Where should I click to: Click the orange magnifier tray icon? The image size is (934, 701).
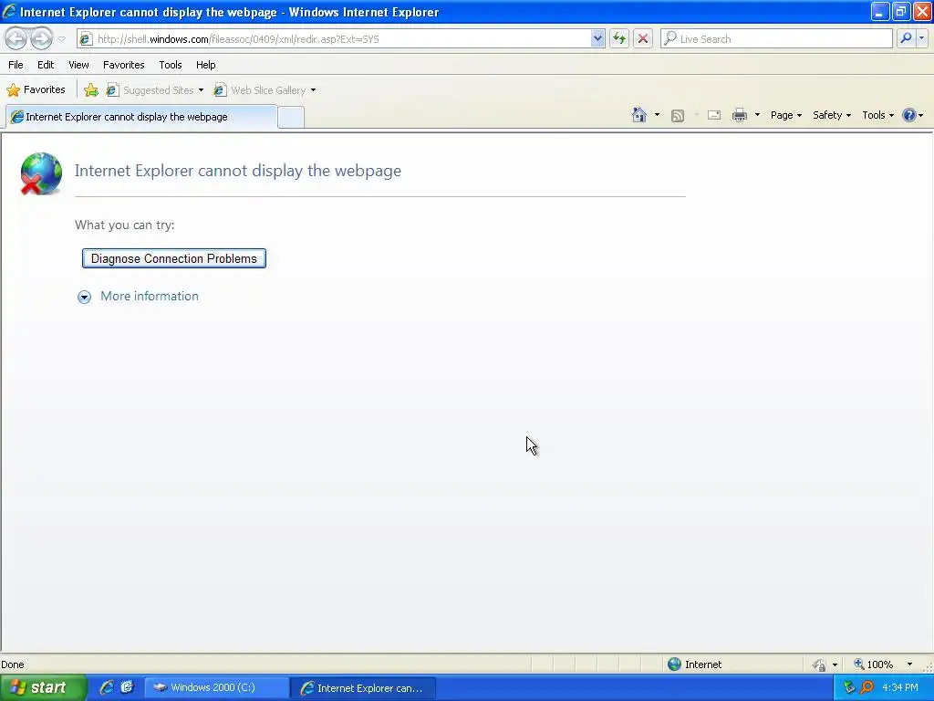[x=867, y=687]
